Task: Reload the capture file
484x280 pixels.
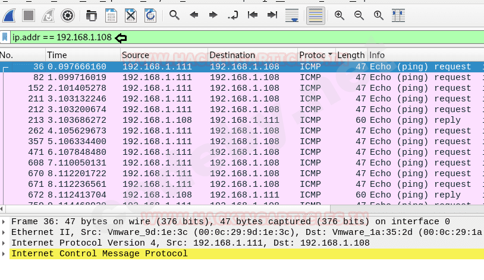Action: pyautogui.click(x=151, y=15)
